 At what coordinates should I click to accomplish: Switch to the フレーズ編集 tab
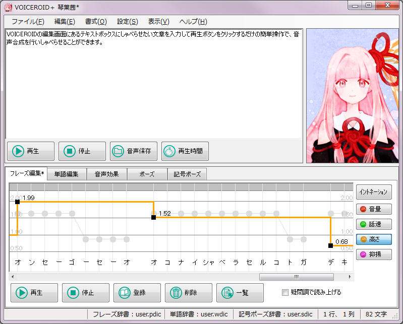coord(27,173)
